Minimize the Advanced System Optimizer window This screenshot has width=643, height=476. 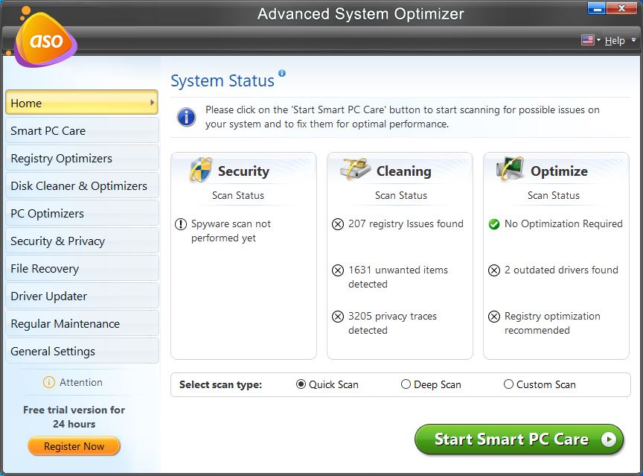pyautogui.click(x=597, y=7)
